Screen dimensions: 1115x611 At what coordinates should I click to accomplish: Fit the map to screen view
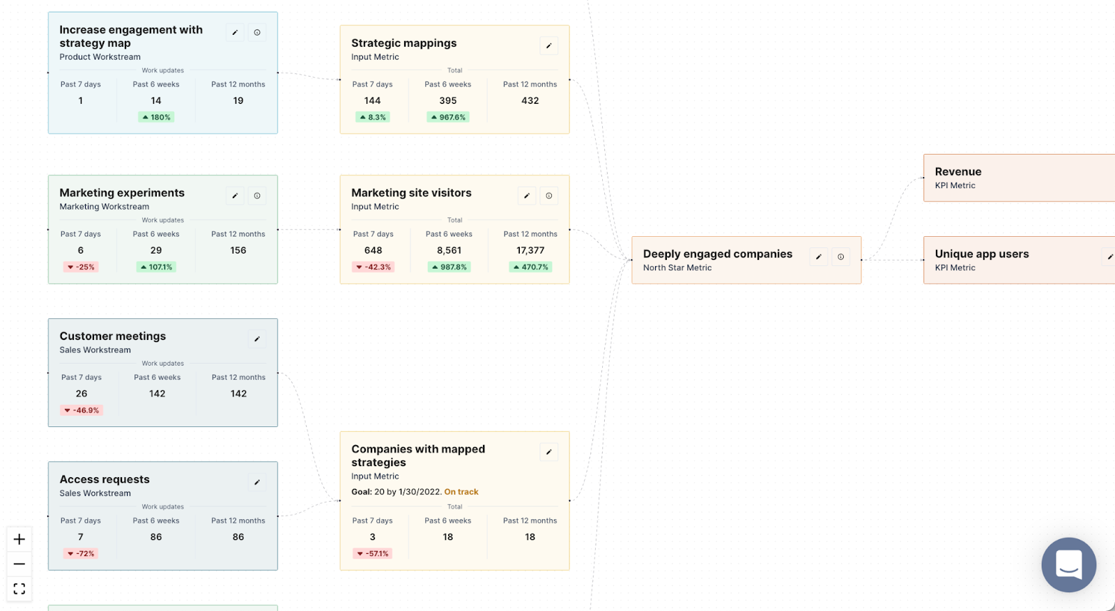click(20, 589)
